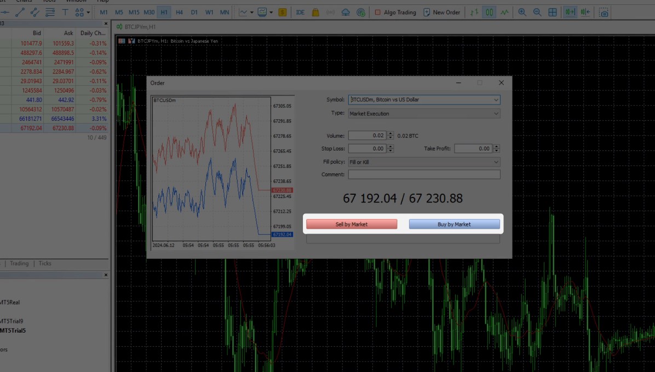This screenshot has height=372, width=655.
Task: Select the M5 timeframe
Action: point(119,13)
